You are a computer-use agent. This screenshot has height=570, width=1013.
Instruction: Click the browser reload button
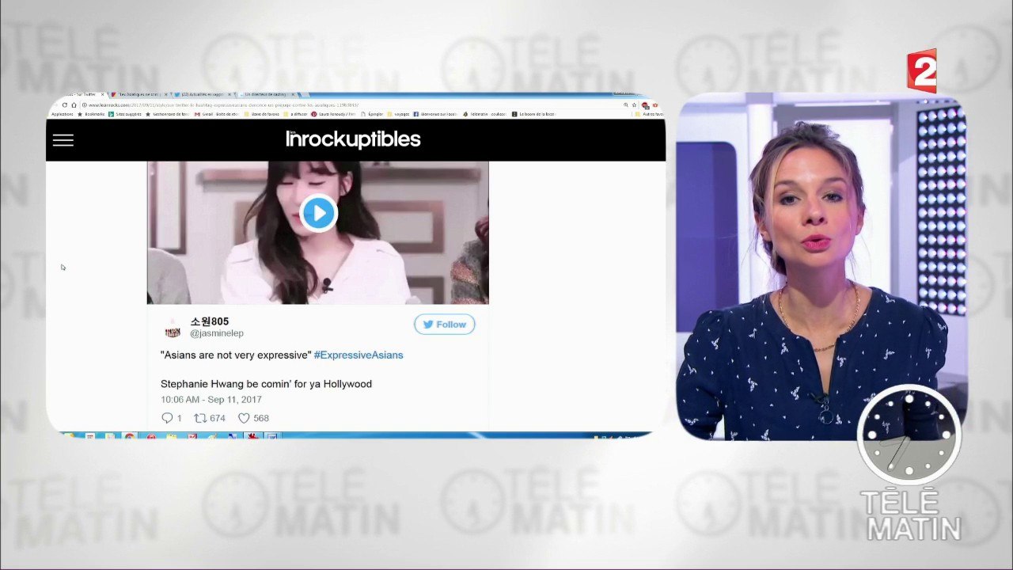pyautogui.click(x=66, y=104)
